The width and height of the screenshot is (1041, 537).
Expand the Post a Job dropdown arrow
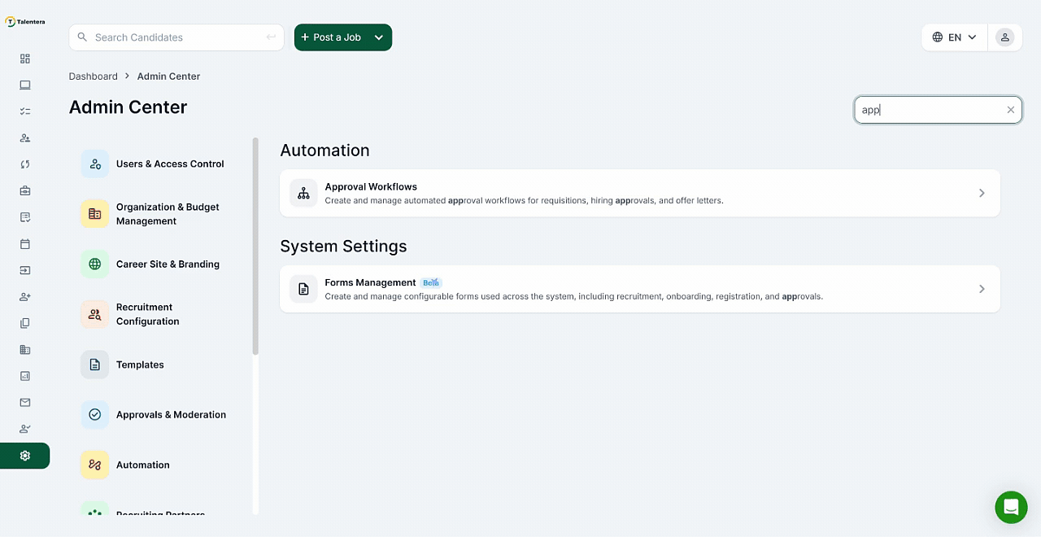tap(379, 37)
